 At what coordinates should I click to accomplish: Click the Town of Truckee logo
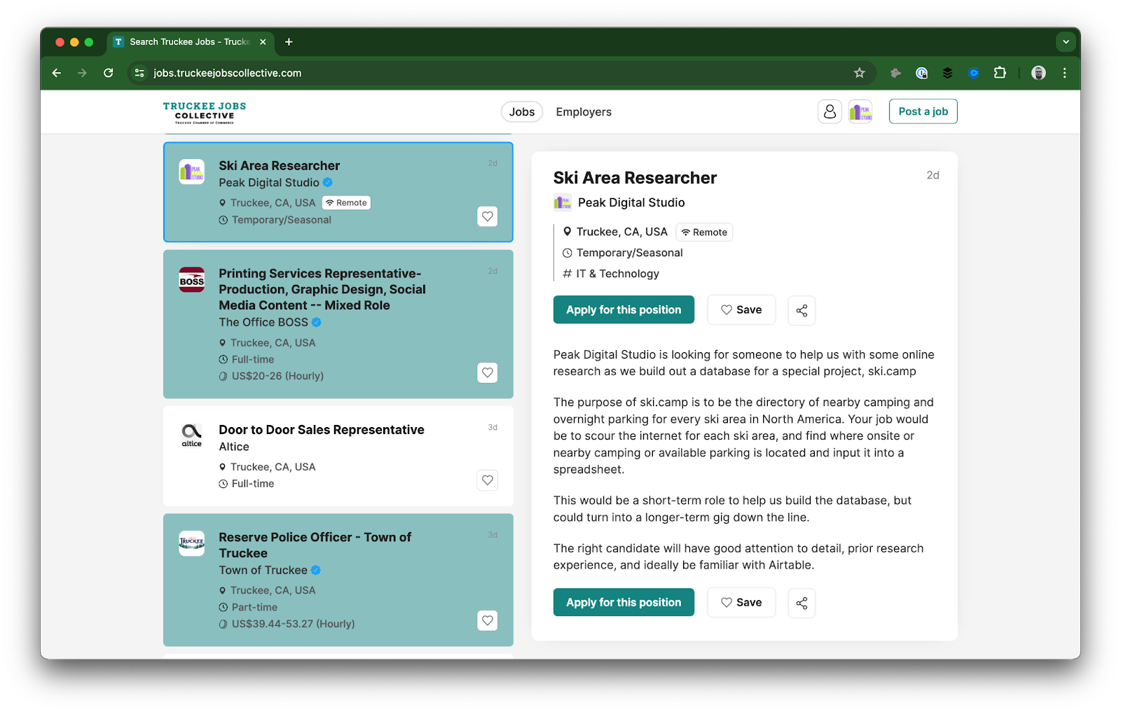pos(191,543)
